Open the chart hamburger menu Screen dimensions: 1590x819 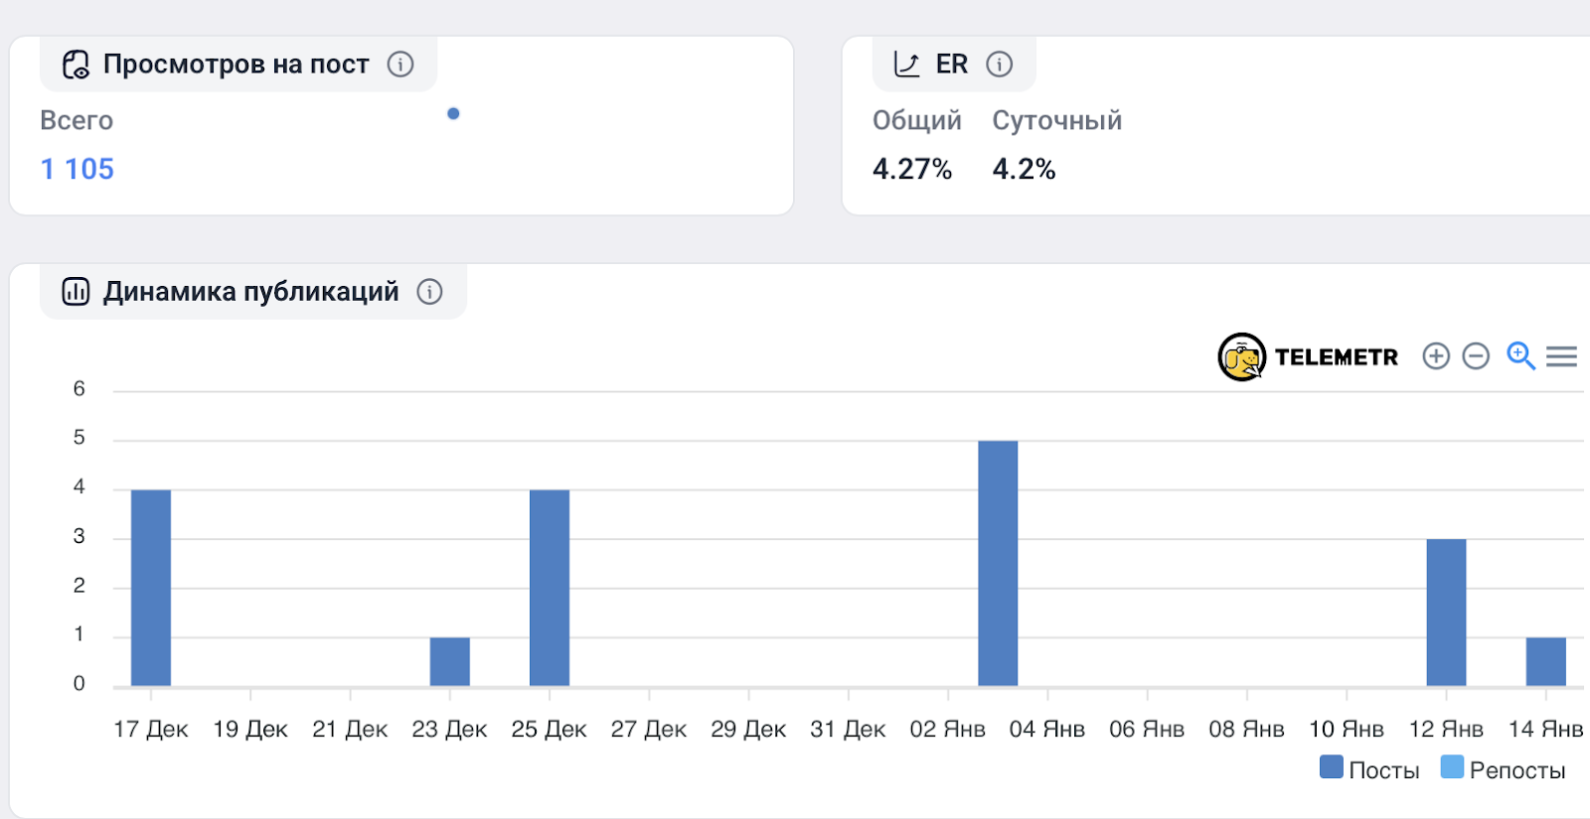[1561, 356]
